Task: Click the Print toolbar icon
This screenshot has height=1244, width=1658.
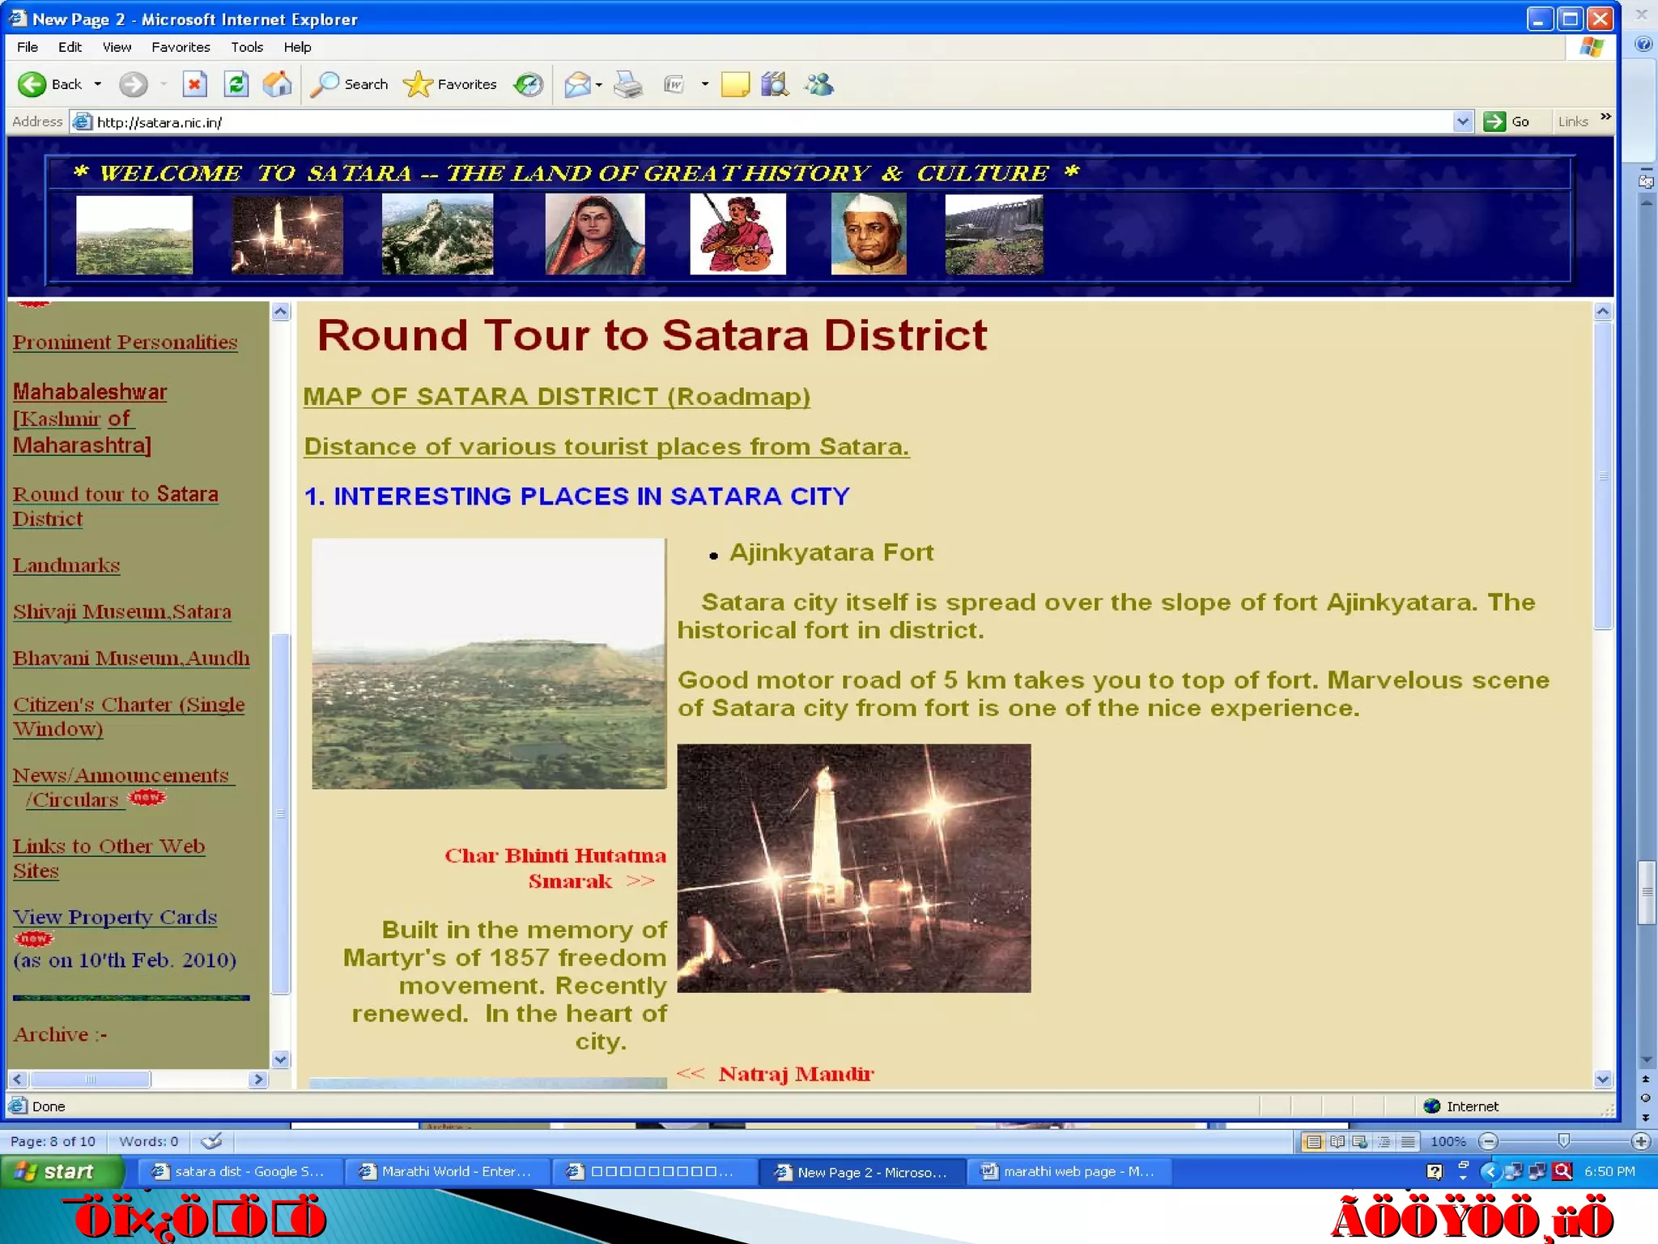Action: click(628, 84)
